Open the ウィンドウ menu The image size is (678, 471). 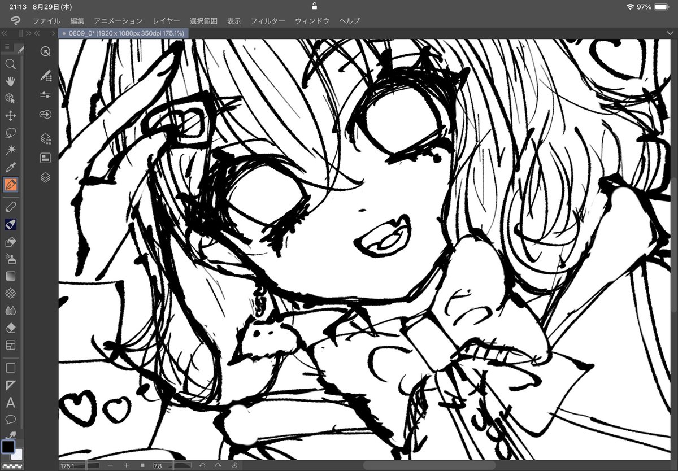[x=312, y=21]
